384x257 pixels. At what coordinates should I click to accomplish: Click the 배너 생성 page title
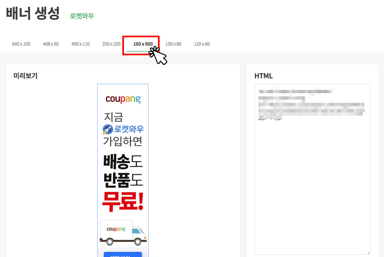point(33,13)
